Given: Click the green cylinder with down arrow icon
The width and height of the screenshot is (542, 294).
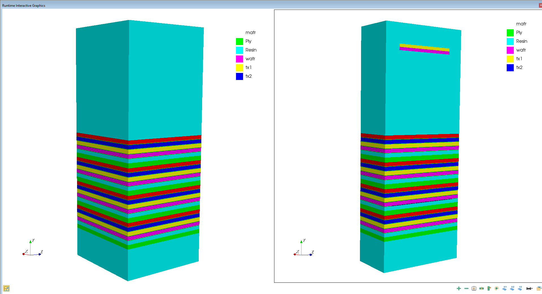Looking at the screenshot, I should (x=482, y=288).
